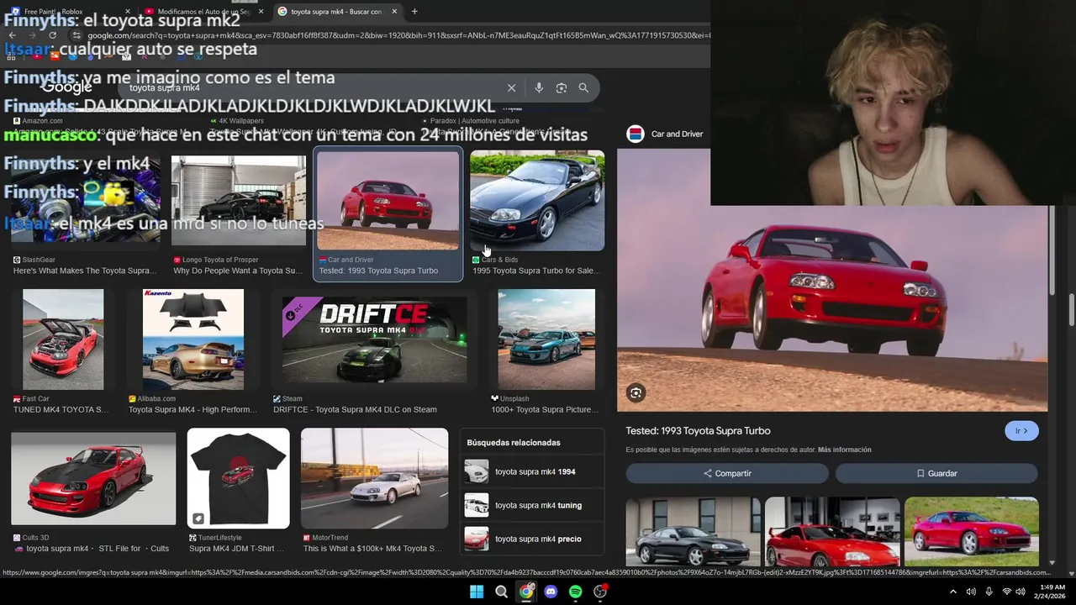Viewport: 1076px width, 605px height.
Task: Close the Free Paint! Roblox tab
Action: pos(128,12)
